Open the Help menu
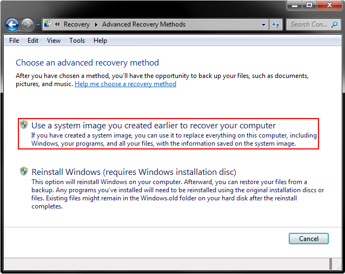 (100, 41)
